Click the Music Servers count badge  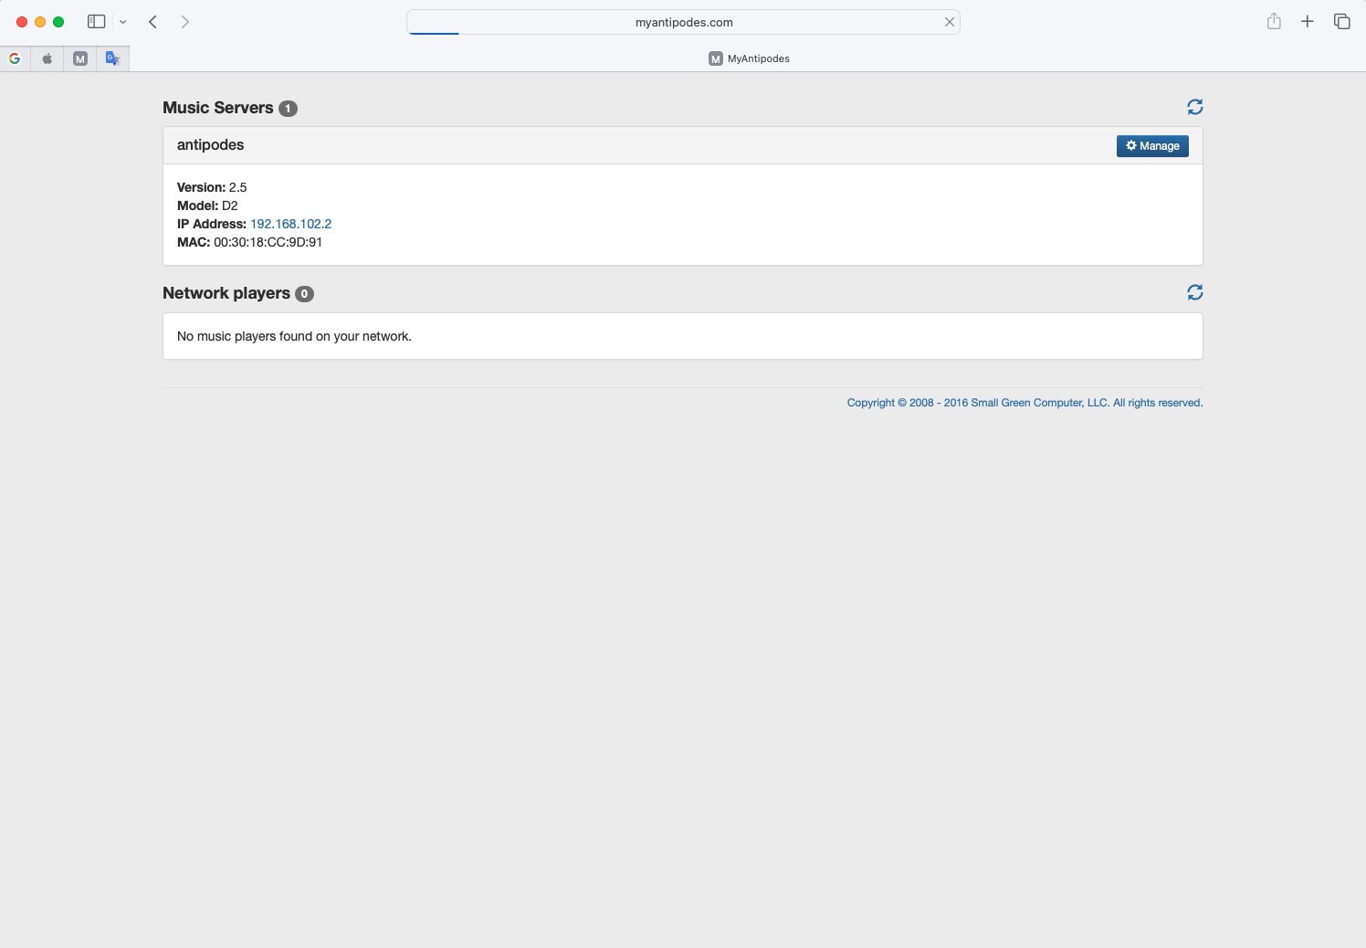click(x=288, y=109)
